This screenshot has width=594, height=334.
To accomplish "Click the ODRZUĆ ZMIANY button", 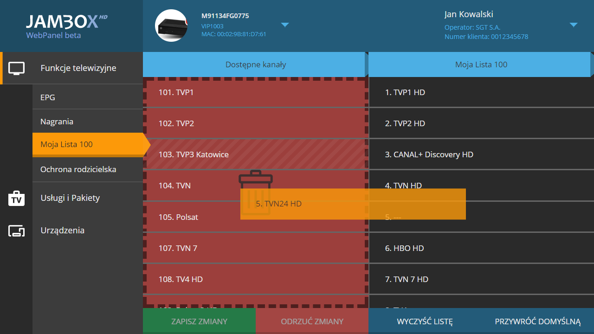I will [312, 321].
